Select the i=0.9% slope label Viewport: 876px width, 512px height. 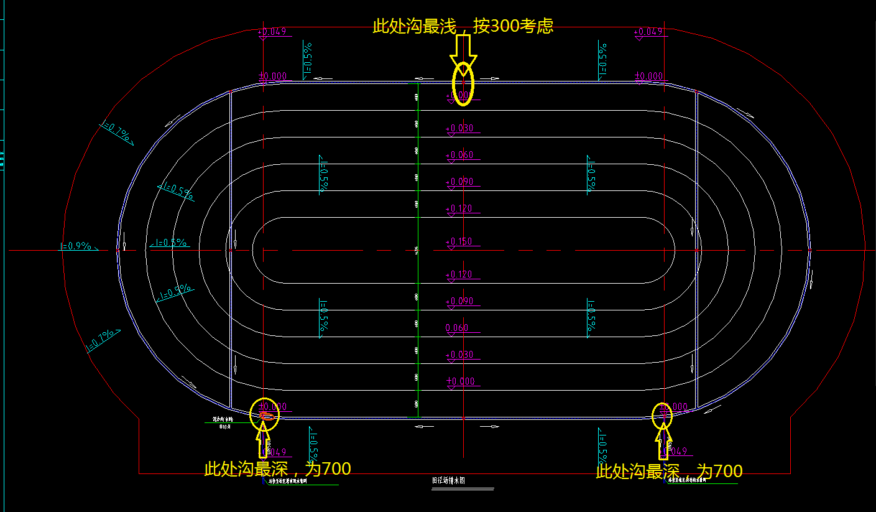click(x=75, y=246)
